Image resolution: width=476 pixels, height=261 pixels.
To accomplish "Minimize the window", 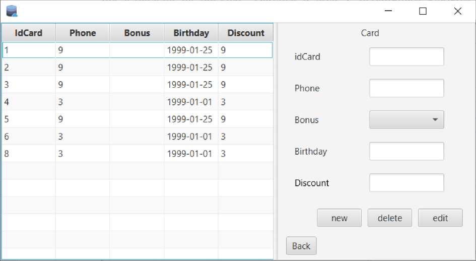I will 388,11.
